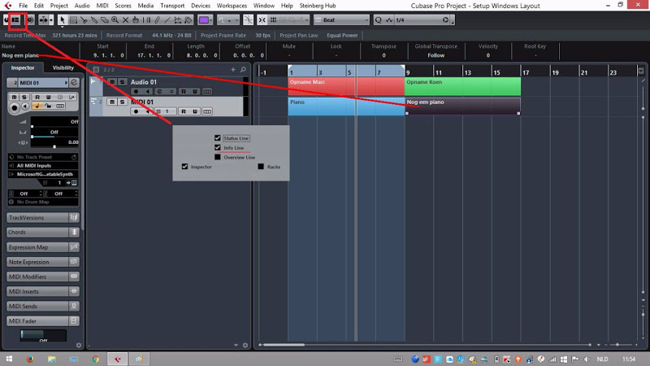Click the inspector edit channel settings 'e'
This screenshot has width=650, height=366.
point(74,82)
